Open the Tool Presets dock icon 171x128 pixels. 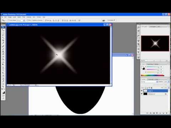(138, 36)
